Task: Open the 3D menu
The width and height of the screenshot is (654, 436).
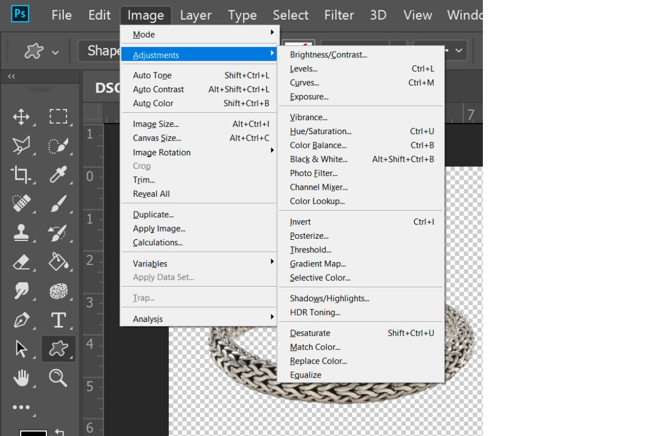Action: tap(378, 15)
